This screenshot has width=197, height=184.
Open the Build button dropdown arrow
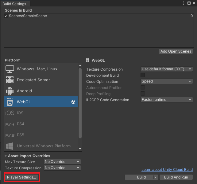(x=156, y=177)
